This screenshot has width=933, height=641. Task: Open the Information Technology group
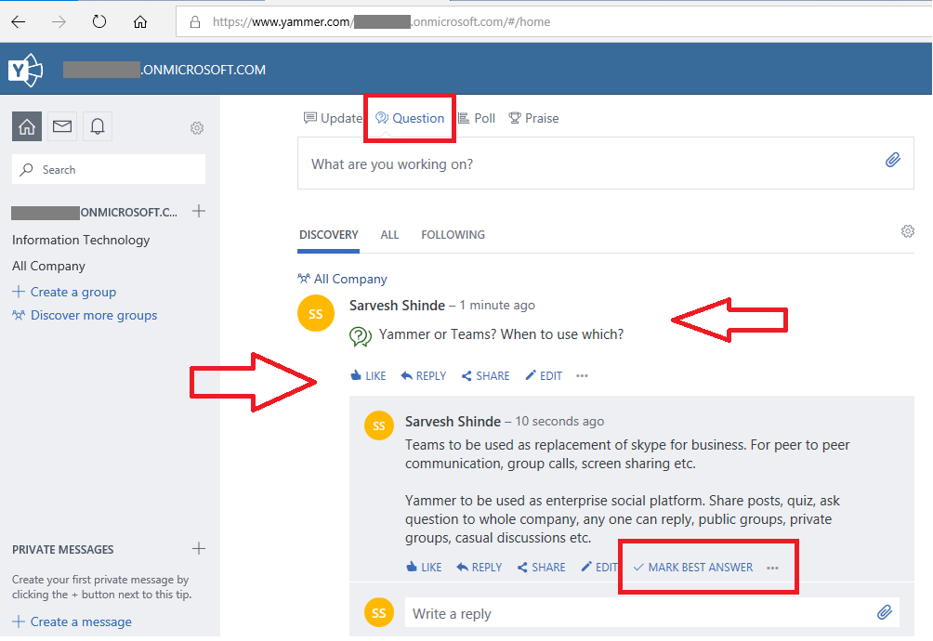80,240
